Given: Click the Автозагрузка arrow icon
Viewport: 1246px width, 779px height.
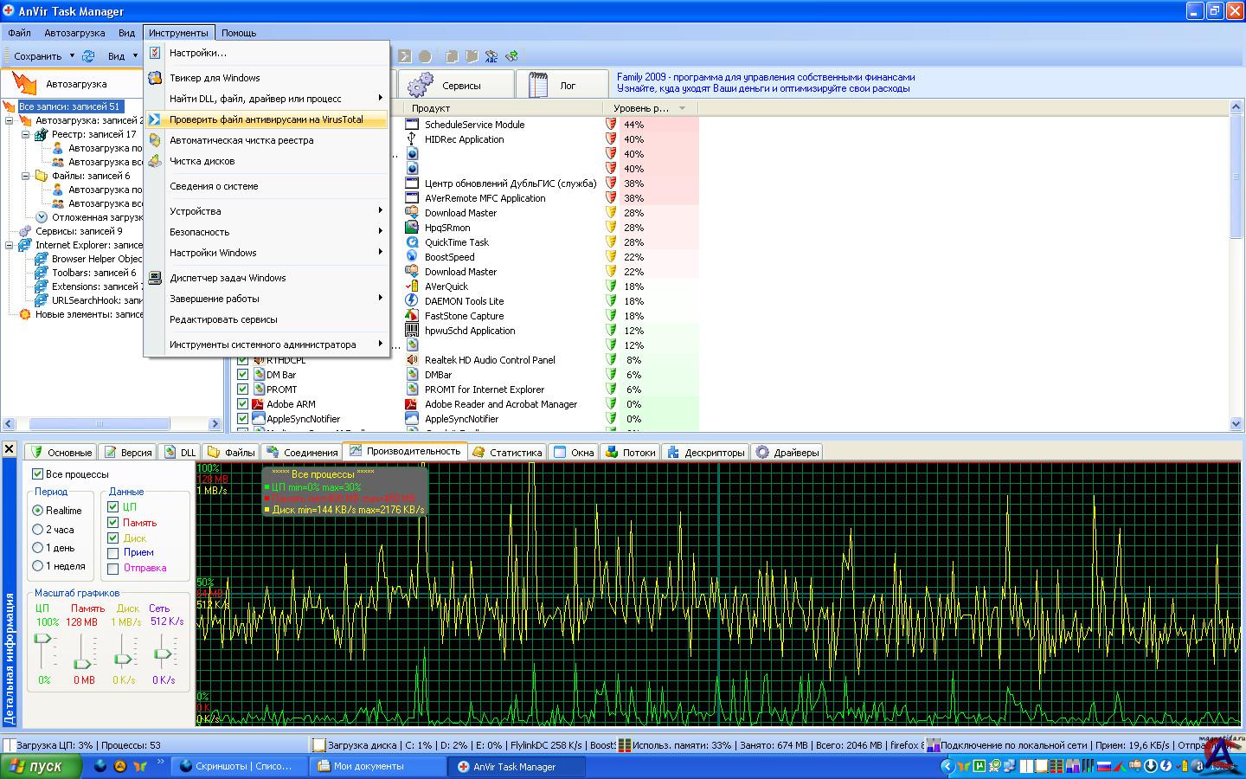Looking at the screenshot, I should (x=25, y=84).
